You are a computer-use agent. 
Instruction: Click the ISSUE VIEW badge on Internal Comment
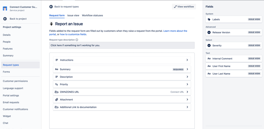coord(254,59)
